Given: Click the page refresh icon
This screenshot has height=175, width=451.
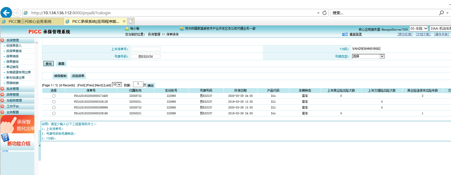Looking at the screenshot, I should 325,13.
